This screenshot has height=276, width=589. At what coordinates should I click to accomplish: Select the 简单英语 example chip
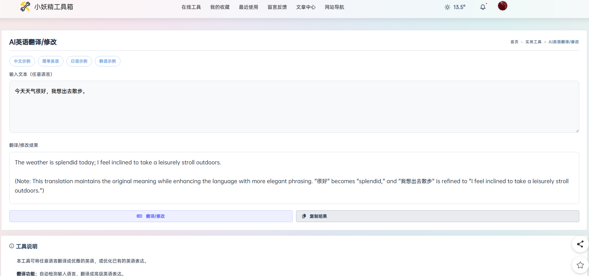tap(51, 61)
